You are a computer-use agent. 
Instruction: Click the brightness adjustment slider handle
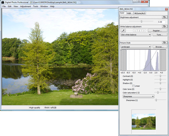(x=142, y=21)
